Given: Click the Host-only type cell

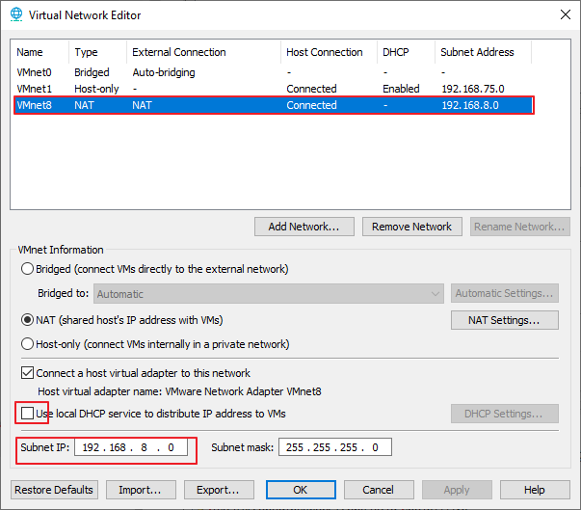Looking at the screenshot, I should pos(96,89).
